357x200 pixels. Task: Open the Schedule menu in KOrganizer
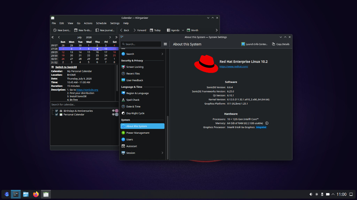pyautogui.click(x=101, y=23)
